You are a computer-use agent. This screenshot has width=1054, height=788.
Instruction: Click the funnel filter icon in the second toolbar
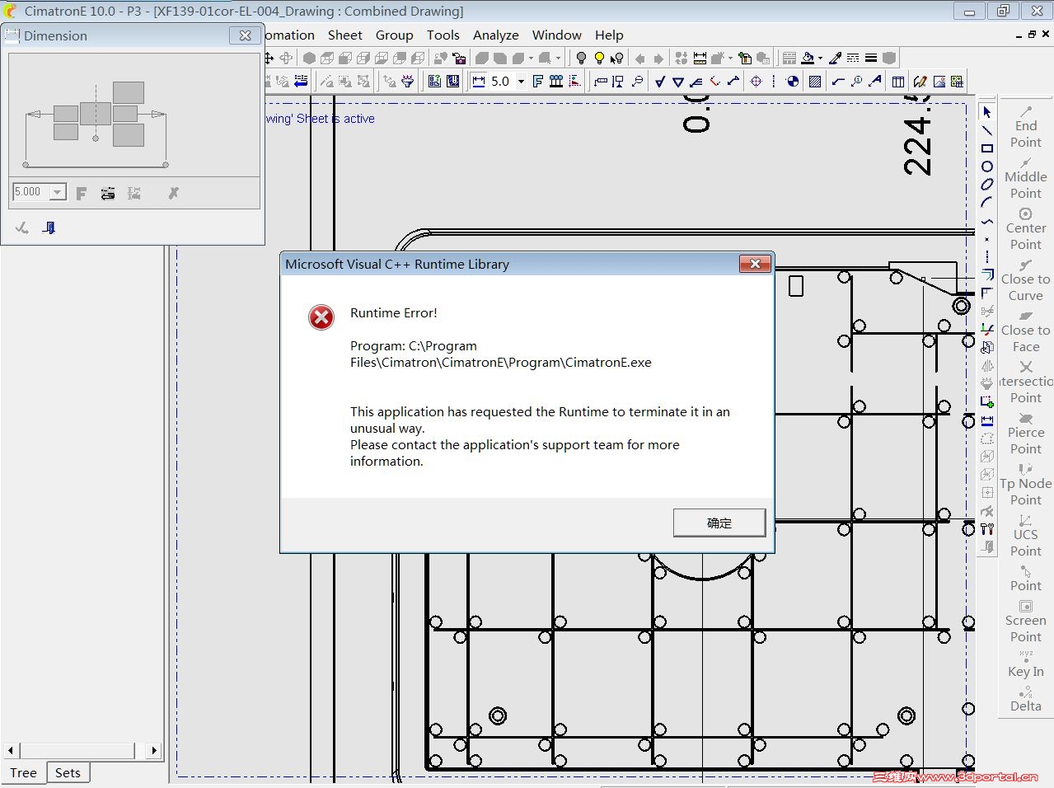pyautogui.click(x=407, y=81)
